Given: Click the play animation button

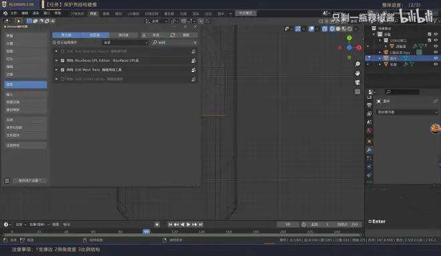Looking at the screenshot, I should 188,224.
